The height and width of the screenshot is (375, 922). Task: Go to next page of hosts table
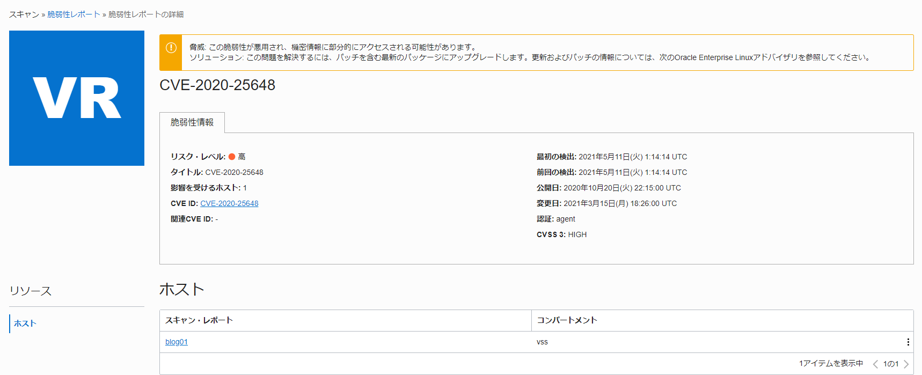click(x=906, y=364)
